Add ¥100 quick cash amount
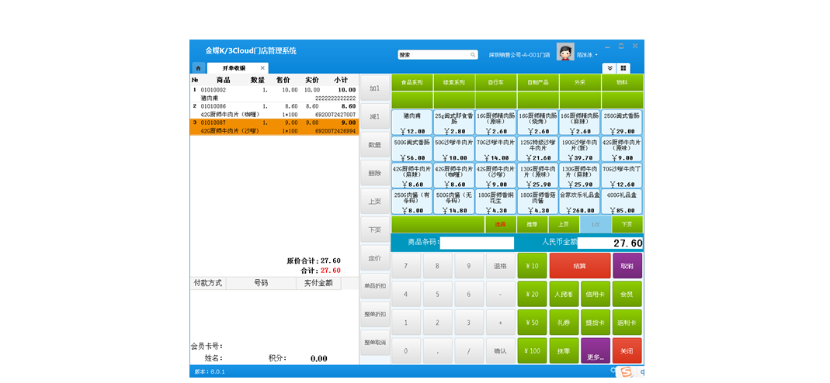Image resolution: width=830 pixels, height=383 pixels. [532, 350]
